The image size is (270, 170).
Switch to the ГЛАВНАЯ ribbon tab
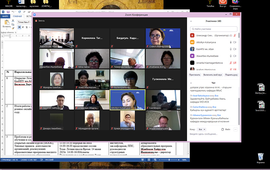coord(17,16)
